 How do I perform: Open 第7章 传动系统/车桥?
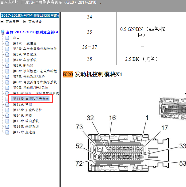[29, 77]
